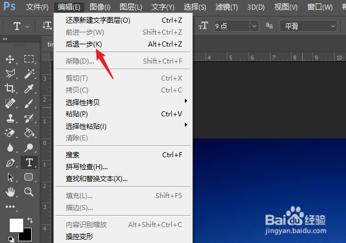
Task: Select the Pen tool
Action: 10,163
